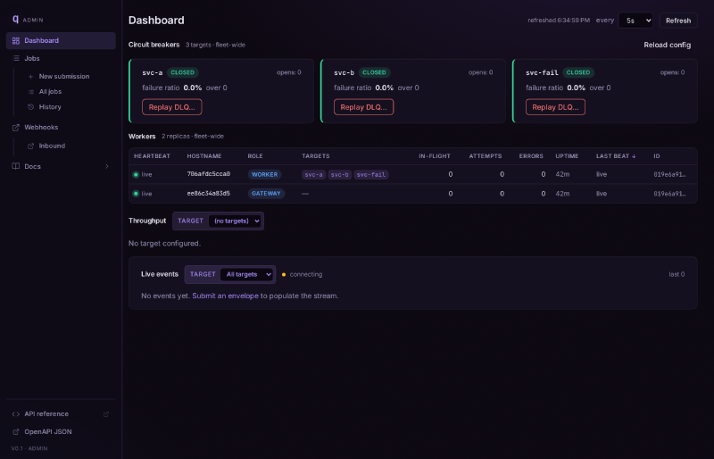Click the GATEWAY role badge
Screen dimensions: 714x459
(x=266, y=194)
